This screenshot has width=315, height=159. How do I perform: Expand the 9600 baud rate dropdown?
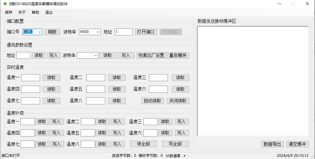pyautogui.click(x=98, y=32)
